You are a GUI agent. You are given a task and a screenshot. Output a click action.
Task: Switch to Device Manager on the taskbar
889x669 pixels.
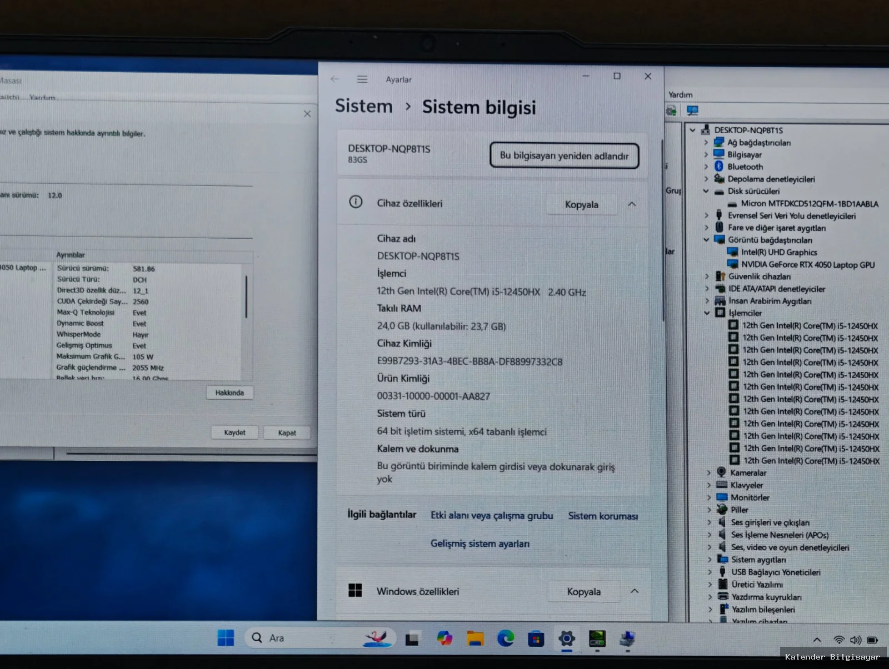coord(628,638)
